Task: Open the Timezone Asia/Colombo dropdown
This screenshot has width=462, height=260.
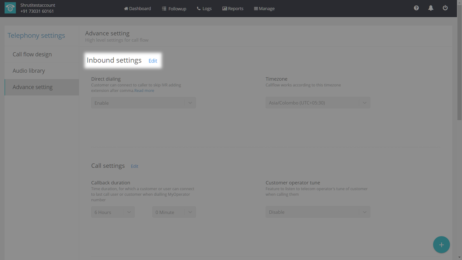Action: click(x=318, y=103)
